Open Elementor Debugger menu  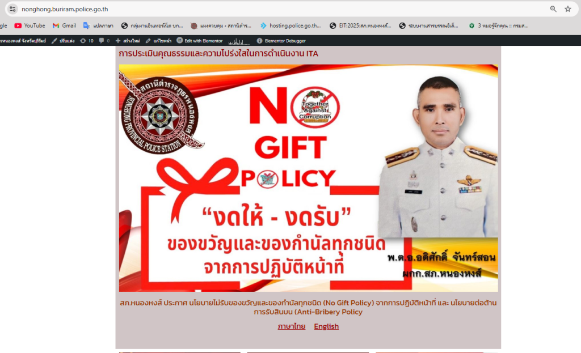[x=281, y=41]
